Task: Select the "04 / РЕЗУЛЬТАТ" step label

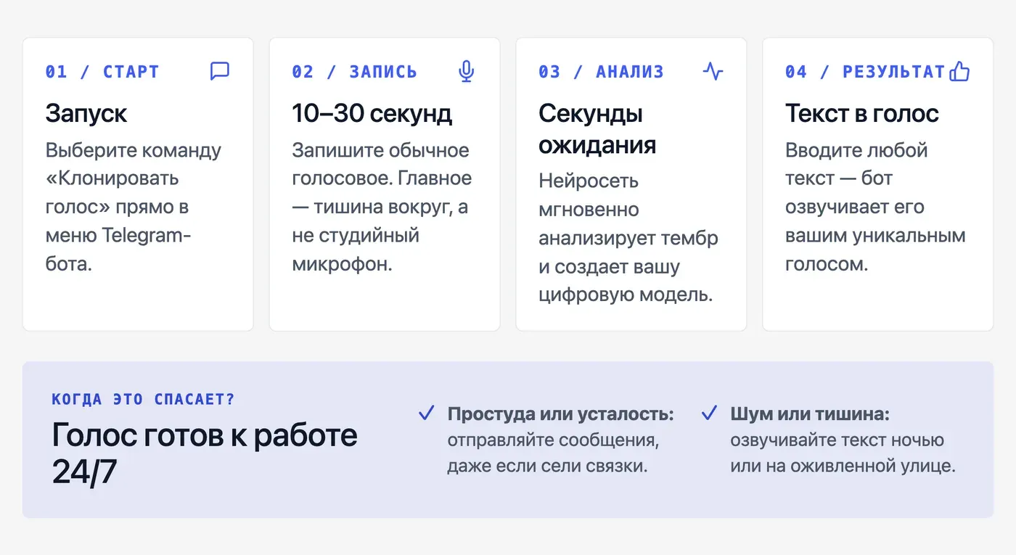Action: pyautogui.click(x=865, y=72)
